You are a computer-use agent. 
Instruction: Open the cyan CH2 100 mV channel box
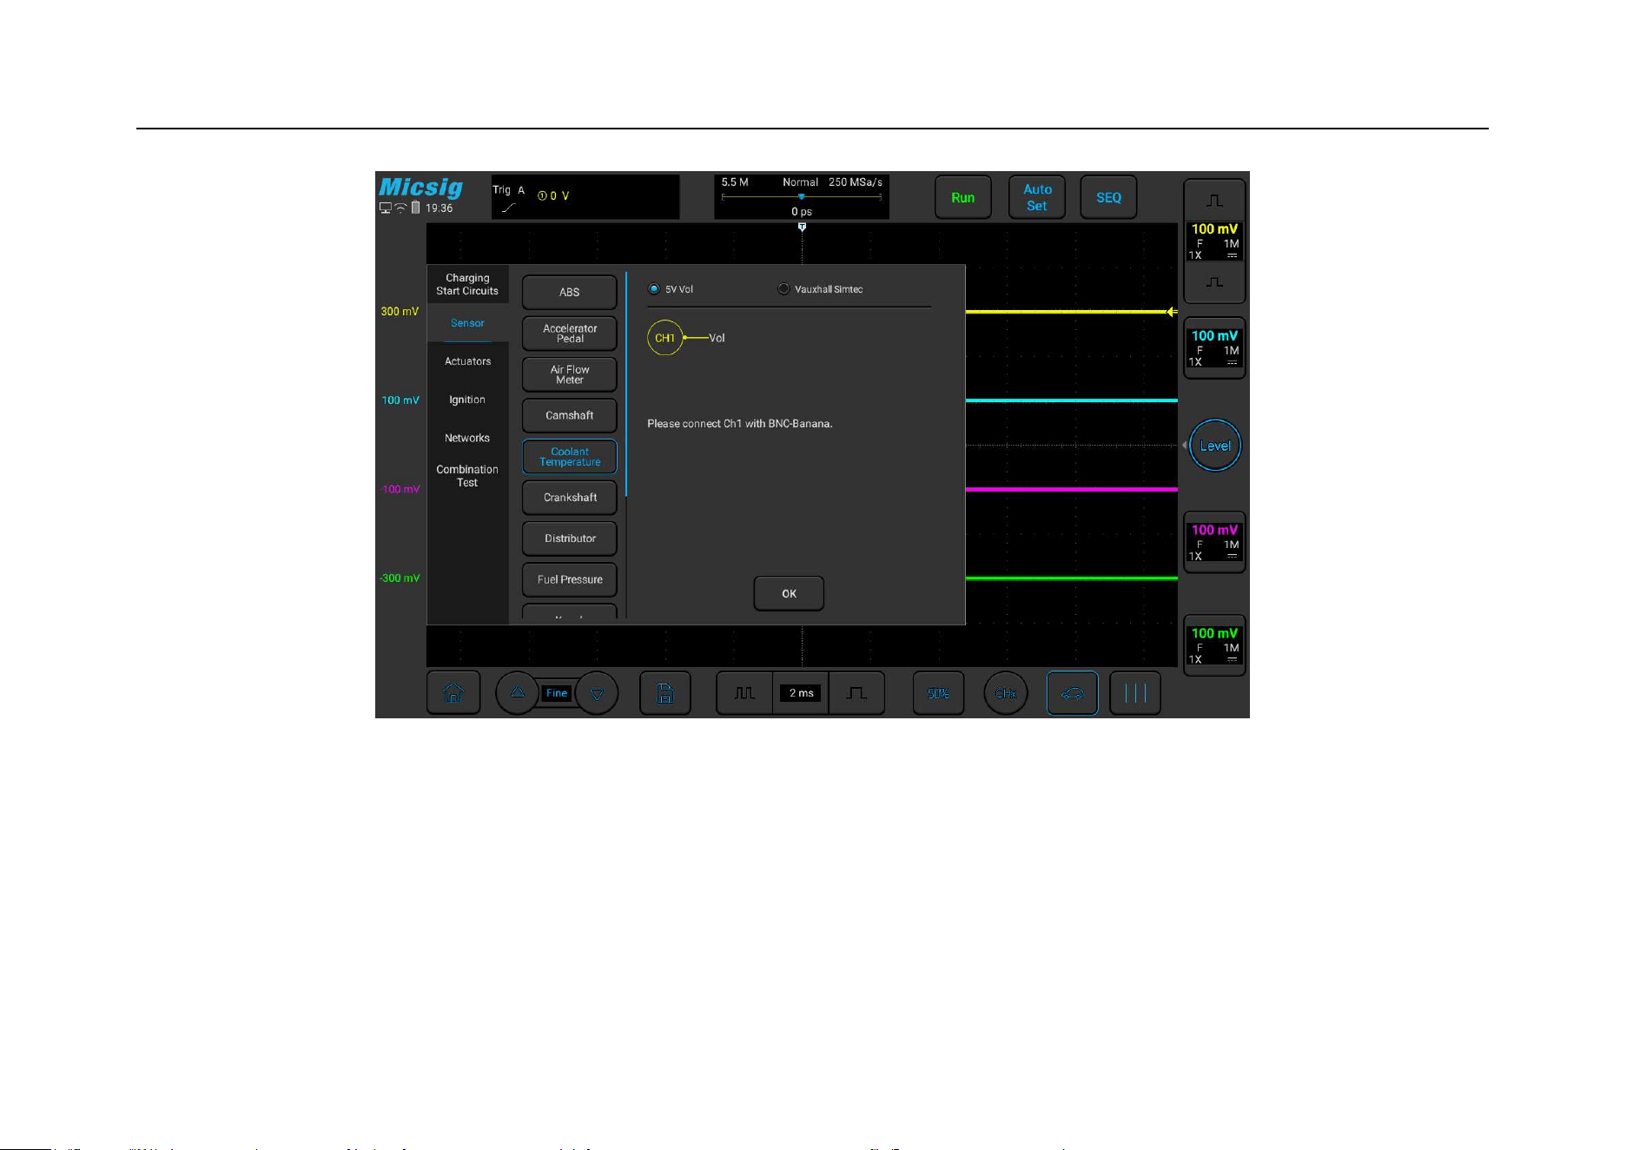point(1214,347)
